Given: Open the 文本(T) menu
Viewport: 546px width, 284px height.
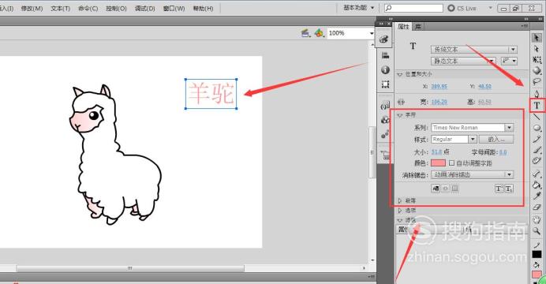Looking at the screenshot, I should (60, 9).
